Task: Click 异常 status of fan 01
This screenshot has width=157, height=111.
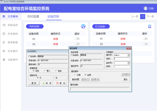Action: pos(56,39)
